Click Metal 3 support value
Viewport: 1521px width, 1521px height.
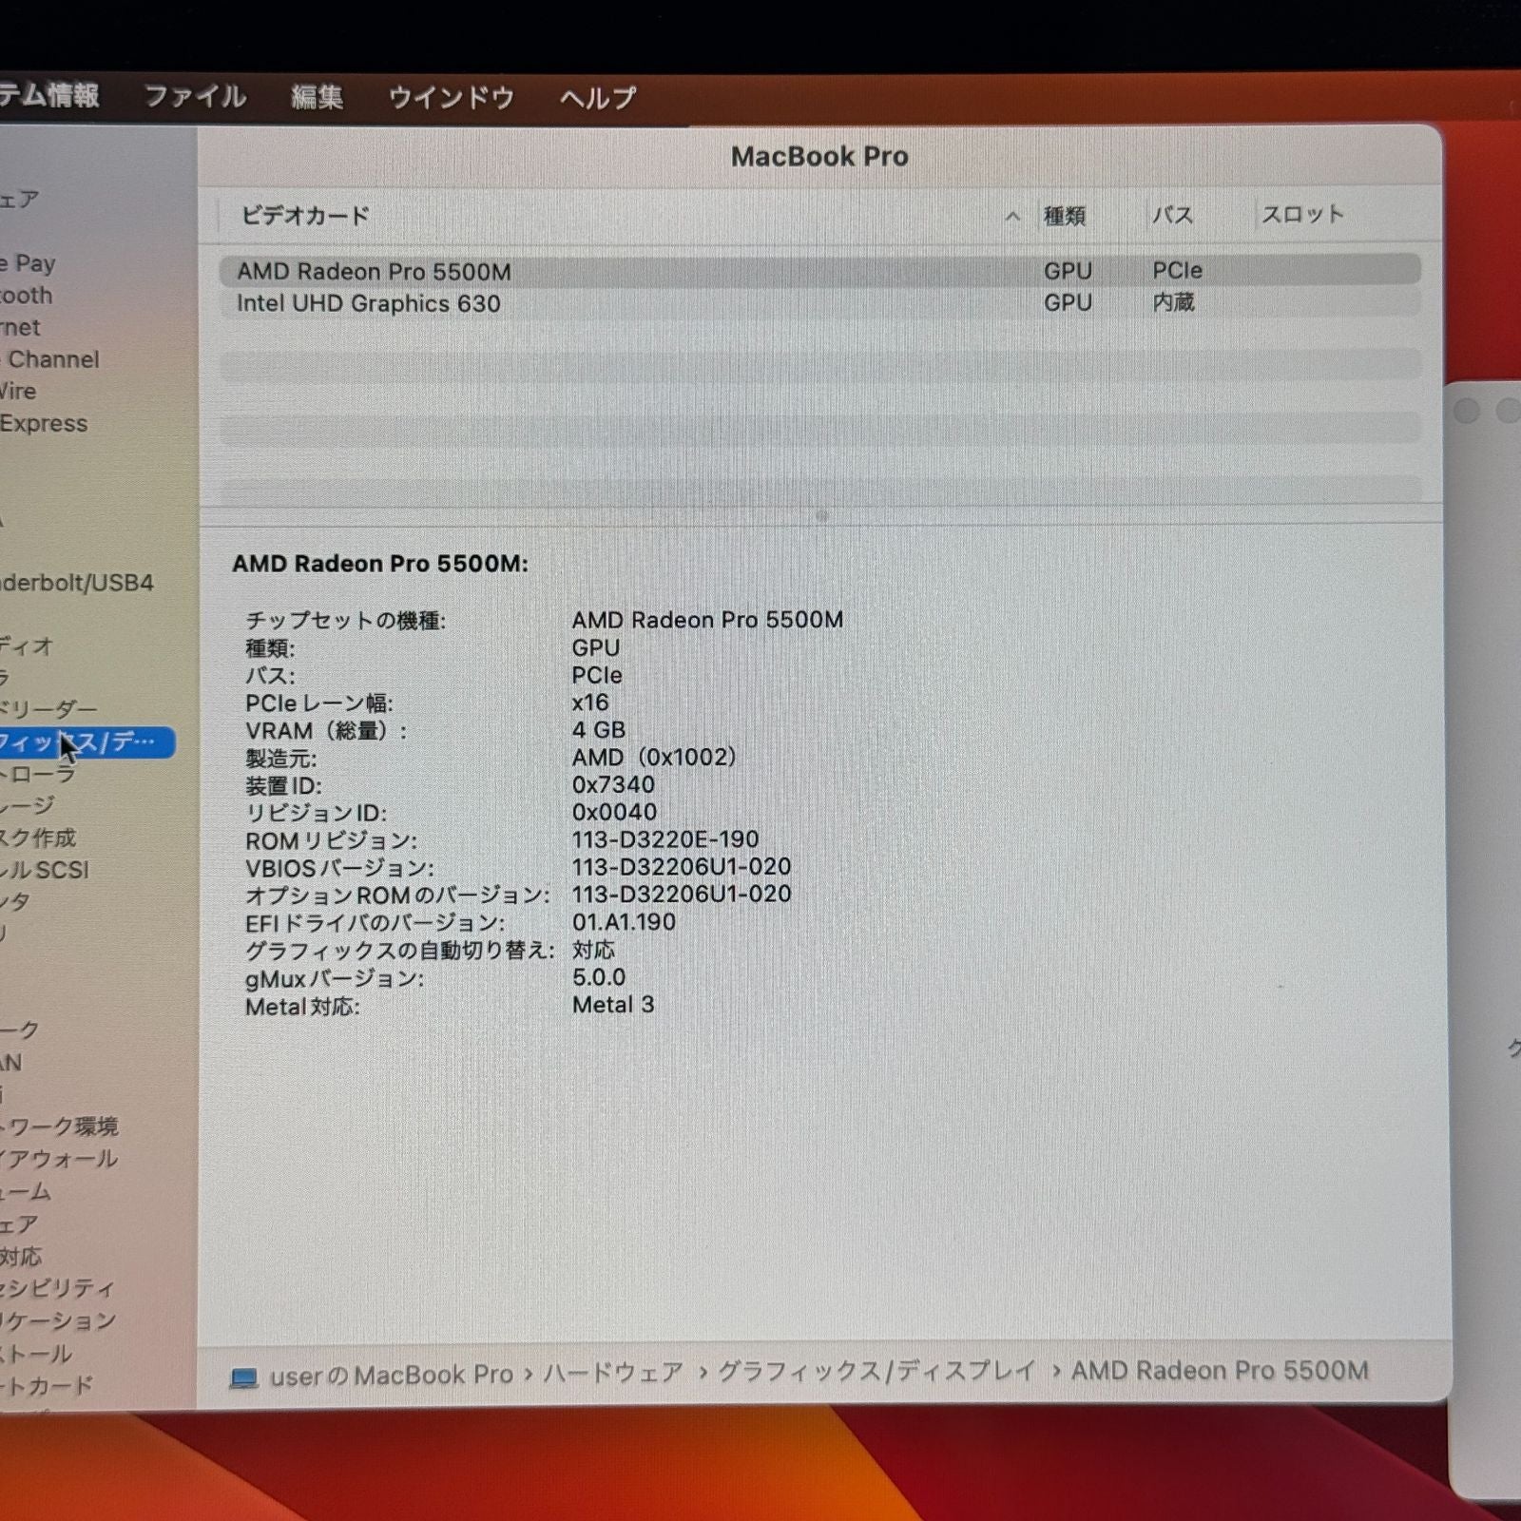(613, 1005)
